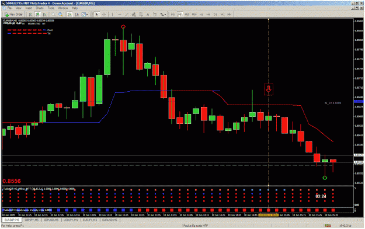Open the Help menu
This screenshot has height=229, width=365.
[x=75, y=8]
